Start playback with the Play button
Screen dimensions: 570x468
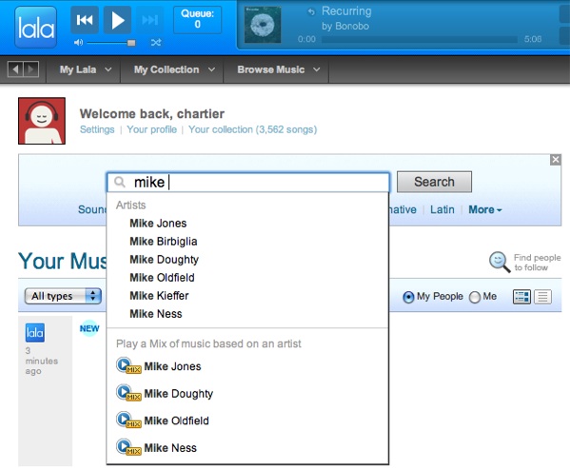[117, 20]
